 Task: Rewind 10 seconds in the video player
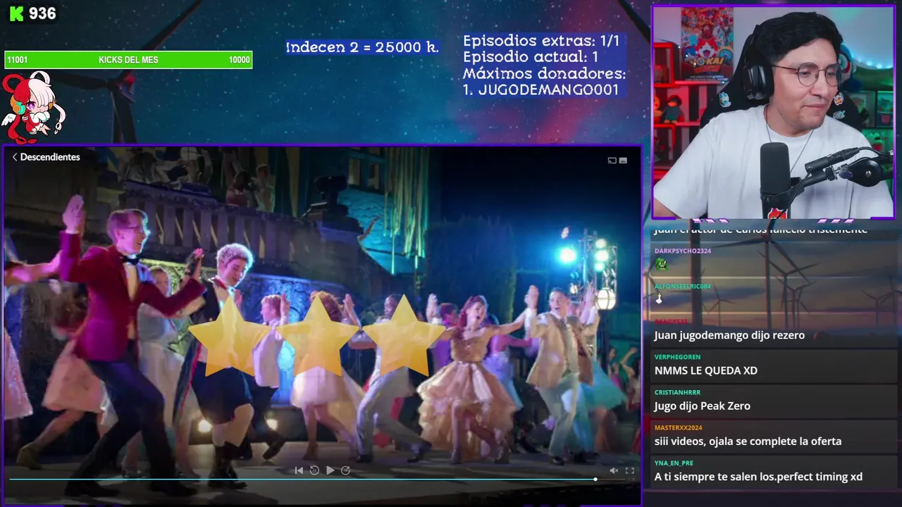click(314, 470)
